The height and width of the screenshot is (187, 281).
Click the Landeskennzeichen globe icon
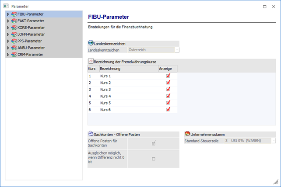91,43
